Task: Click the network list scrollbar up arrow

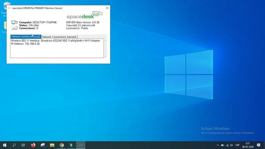Action: [x=106, y=41]
